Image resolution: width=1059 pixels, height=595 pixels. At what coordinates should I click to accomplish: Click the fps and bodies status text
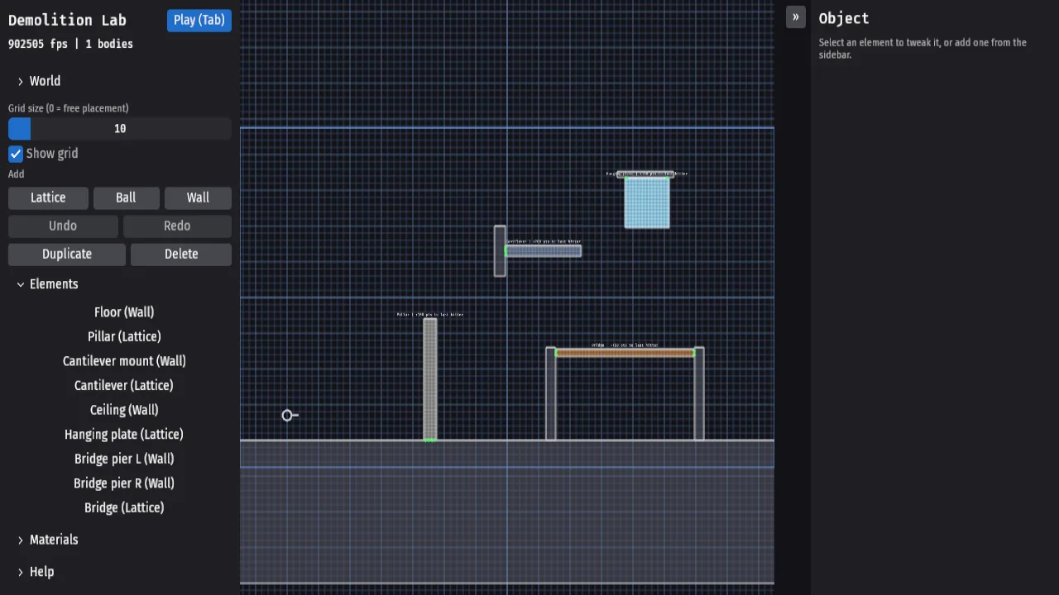[70, 44]
